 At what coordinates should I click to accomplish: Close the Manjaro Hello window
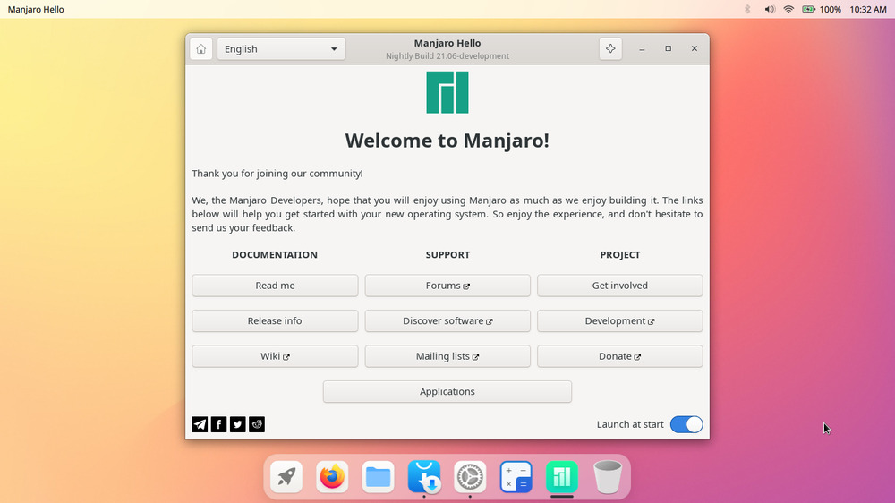[695, 48]
